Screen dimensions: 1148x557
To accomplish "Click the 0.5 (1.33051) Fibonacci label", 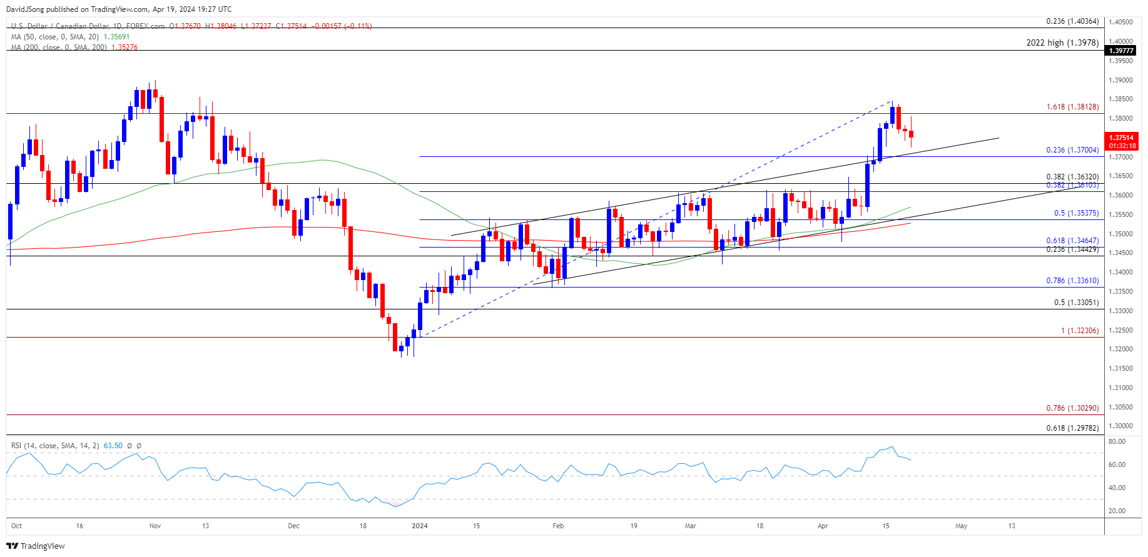I will (1076, 303).
